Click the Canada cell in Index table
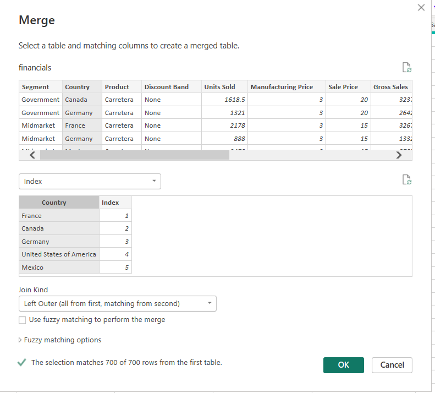435x393 pixels. click(59, 228)
